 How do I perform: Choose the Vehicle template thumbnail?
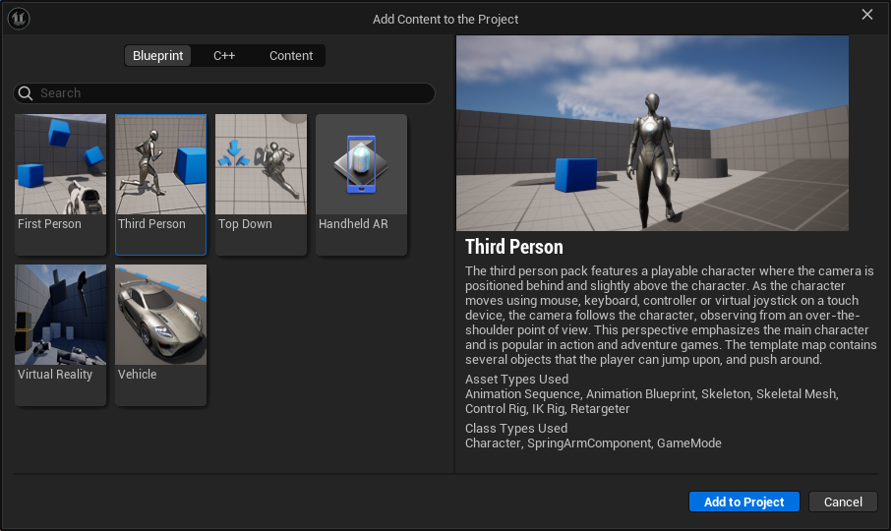tap(161, 315)
